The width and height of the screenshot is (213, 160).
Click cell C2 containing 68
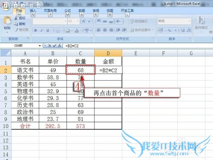pyautogui.click(x=81, y=70)
